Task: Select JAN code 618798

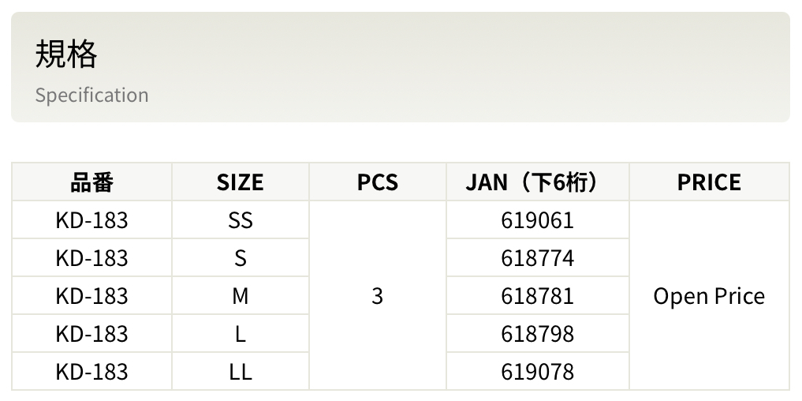Action: 537,334
